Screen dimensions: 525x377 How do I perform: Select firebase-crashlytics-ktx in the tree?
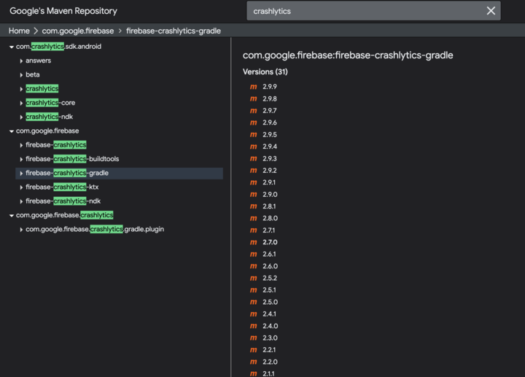coord(62,187)
